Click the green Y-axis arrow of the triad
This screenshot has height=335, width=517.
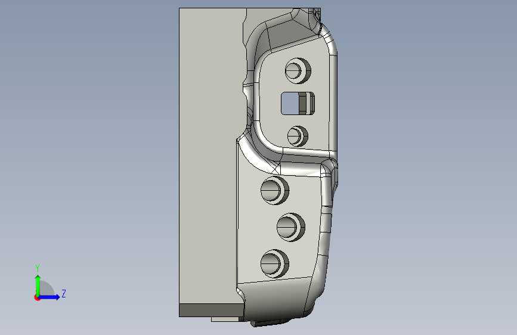(38, 286)
